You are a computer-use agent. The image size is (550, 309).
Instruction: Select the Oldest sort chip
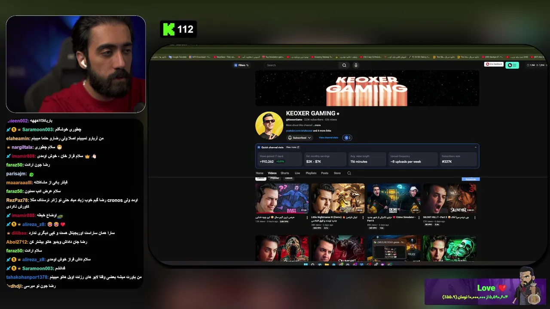pyautogui.click(x=289, y=178)
